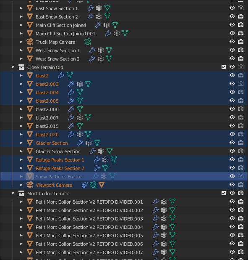Hide Glacier Section in the viewport
The image size is (248, 260).
coord(232,143)
